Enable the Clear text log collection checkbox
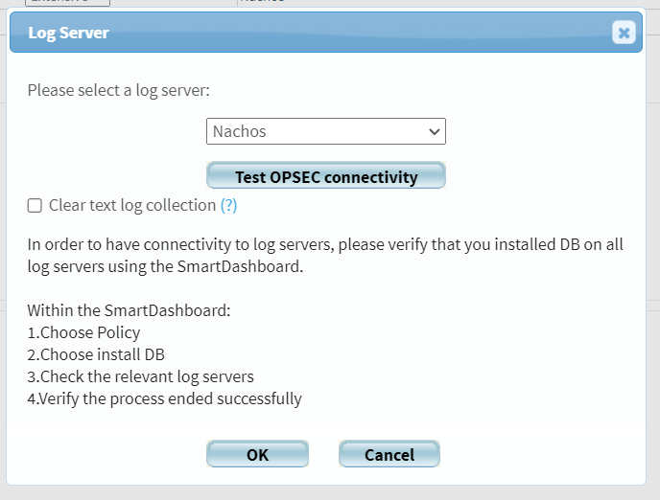The image size is (660, 500). (35, 205)
